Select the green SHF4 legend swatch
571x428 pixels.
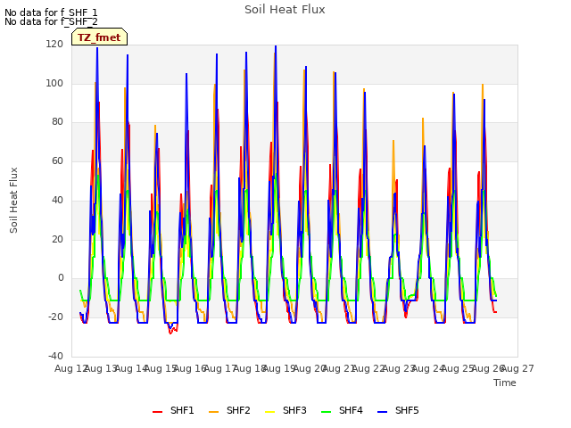click(x=327, y=412)
